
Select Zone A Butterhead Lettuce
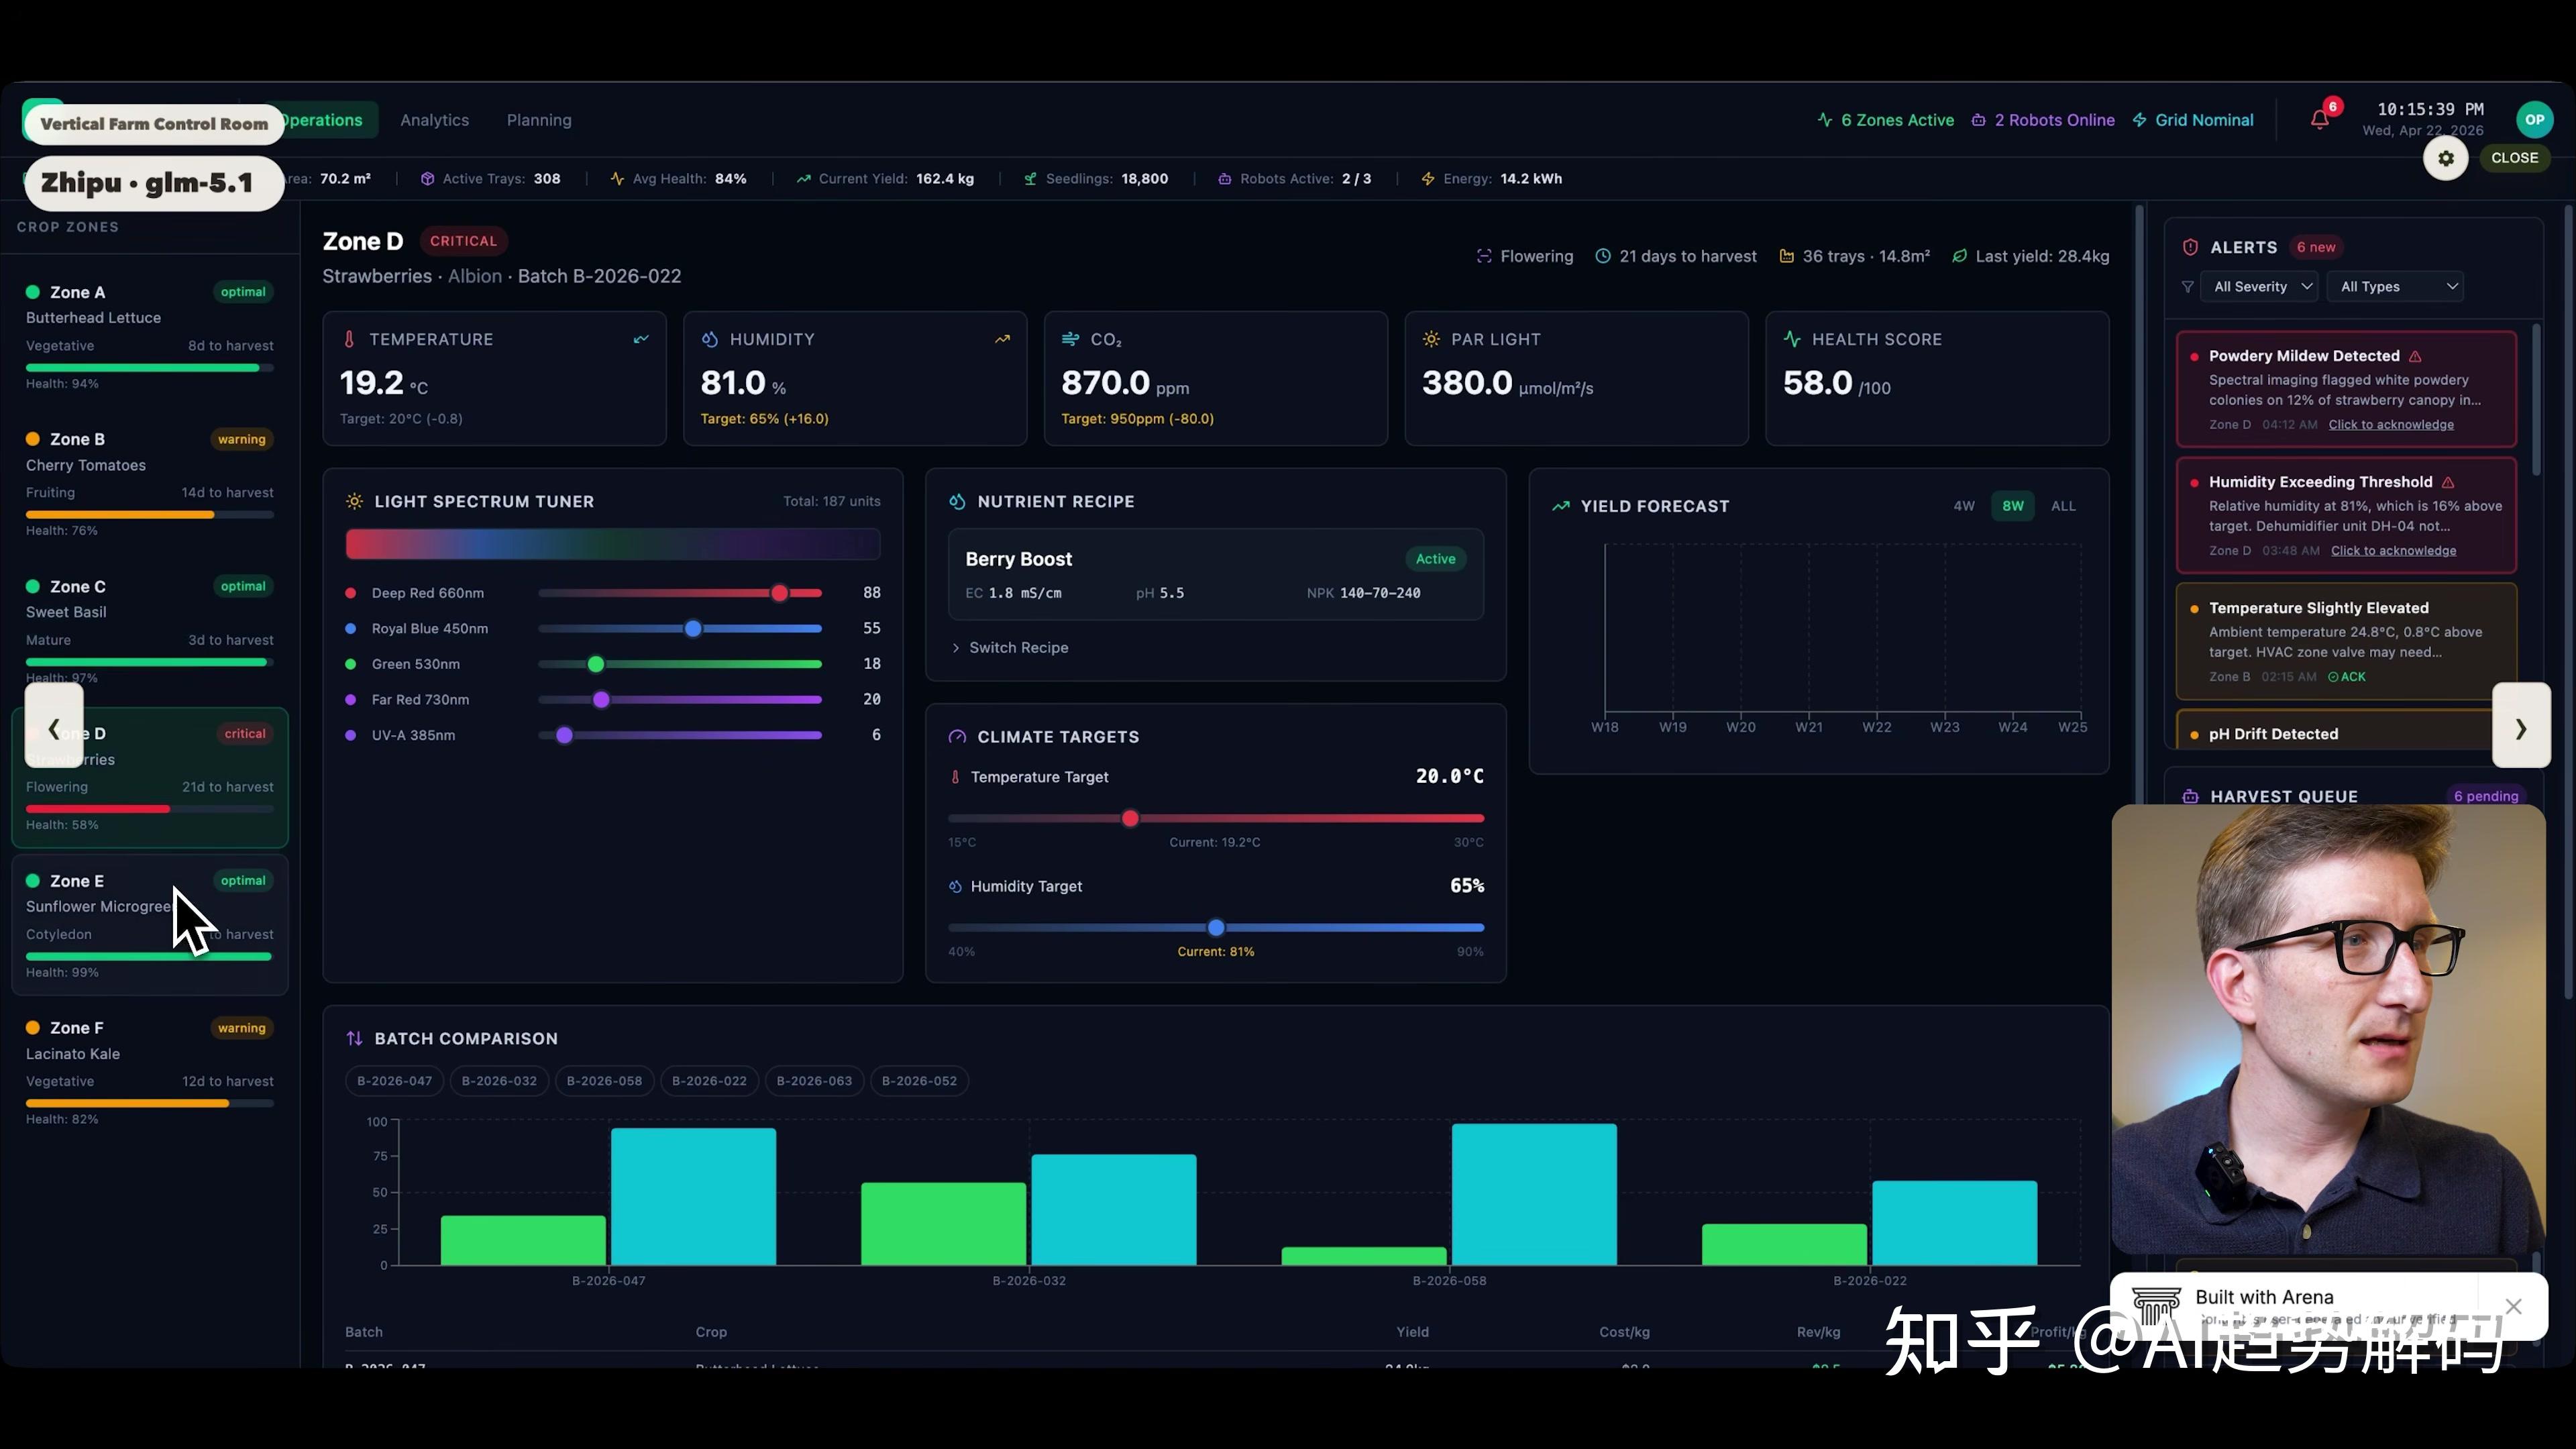pyautogui.click(x=150, y=337)
